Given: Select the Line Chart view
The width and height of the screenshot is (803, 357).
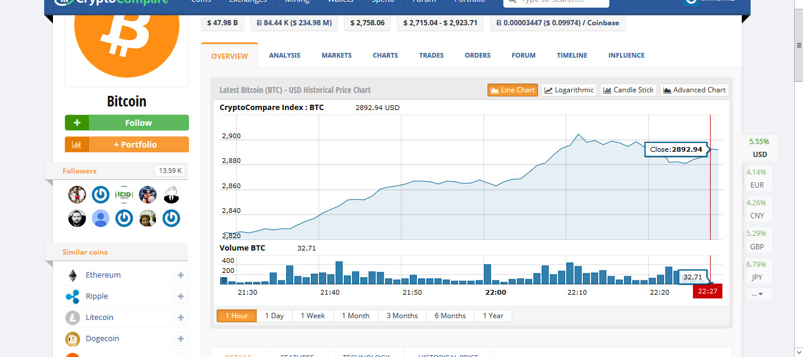Looking at the screenshot, I should coord(512,90).
